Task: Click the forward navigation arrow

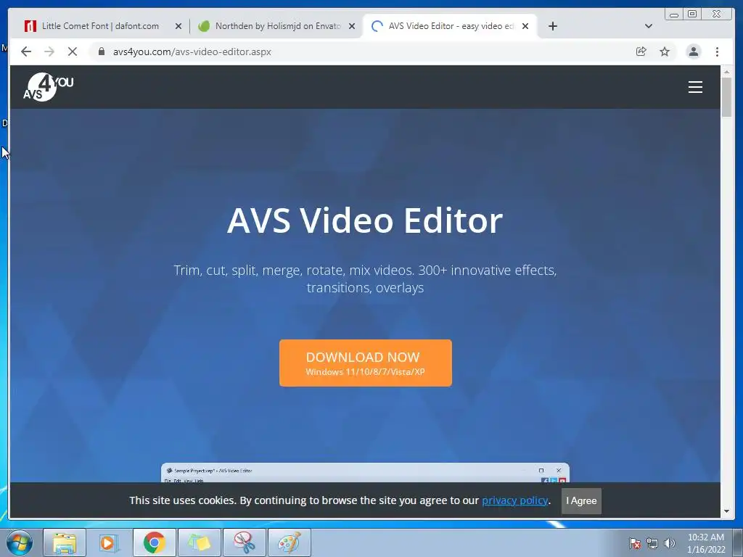Action: point(49,51)
